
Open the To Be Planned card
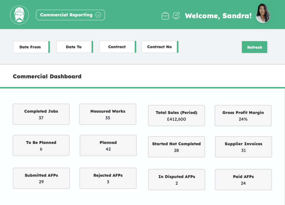(x=41, y=145)
